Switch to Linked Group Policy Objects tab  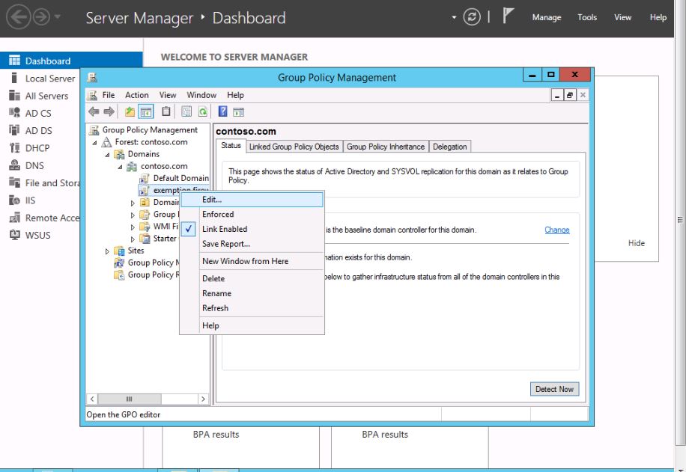(x=294, y=147)
